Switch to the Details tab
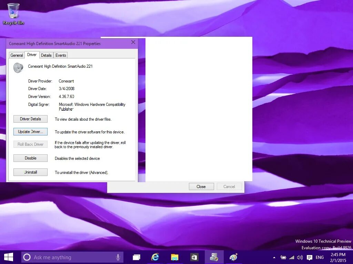 pos(46,55)
